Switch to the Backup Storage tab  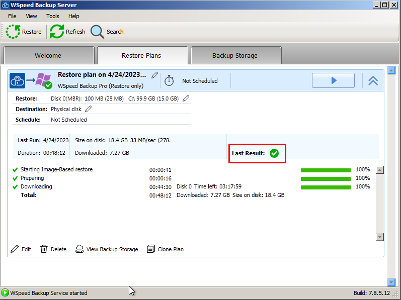[236, 55]
